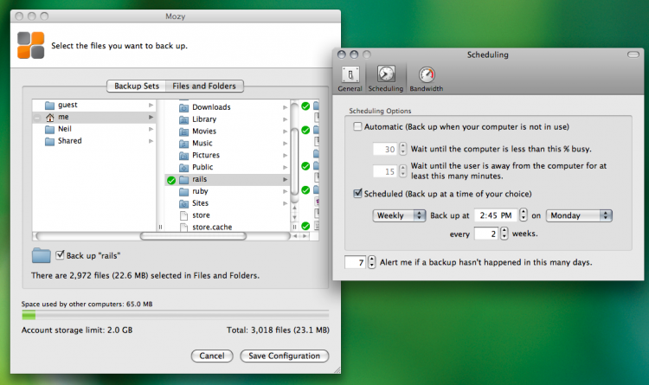Image resolution: width=649 pixels, height=385 pixels.
Task: Select the Neil folder
Action: pos(93,129)
